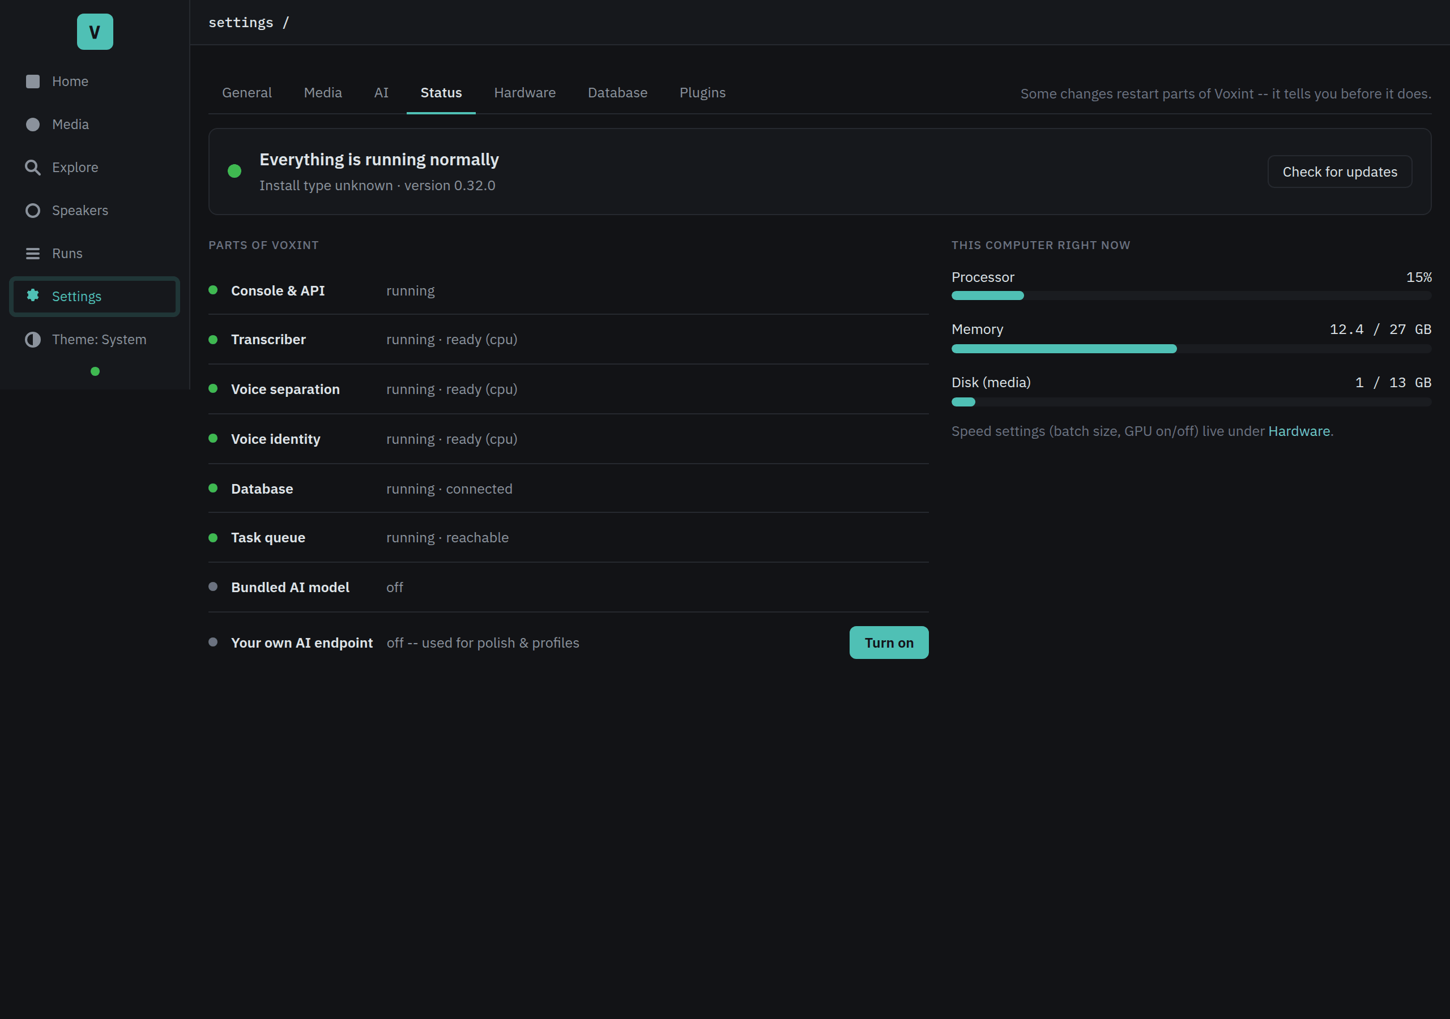Viewport: 1450px width, 1019px height.
Task: Click the Transcriber label
Action: click(268, 340)
